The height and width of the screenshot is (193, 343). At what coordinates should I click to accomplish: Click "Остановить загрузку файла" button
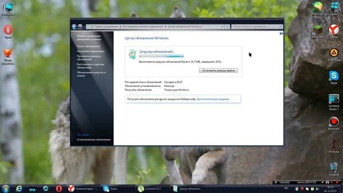click(218, 70)
